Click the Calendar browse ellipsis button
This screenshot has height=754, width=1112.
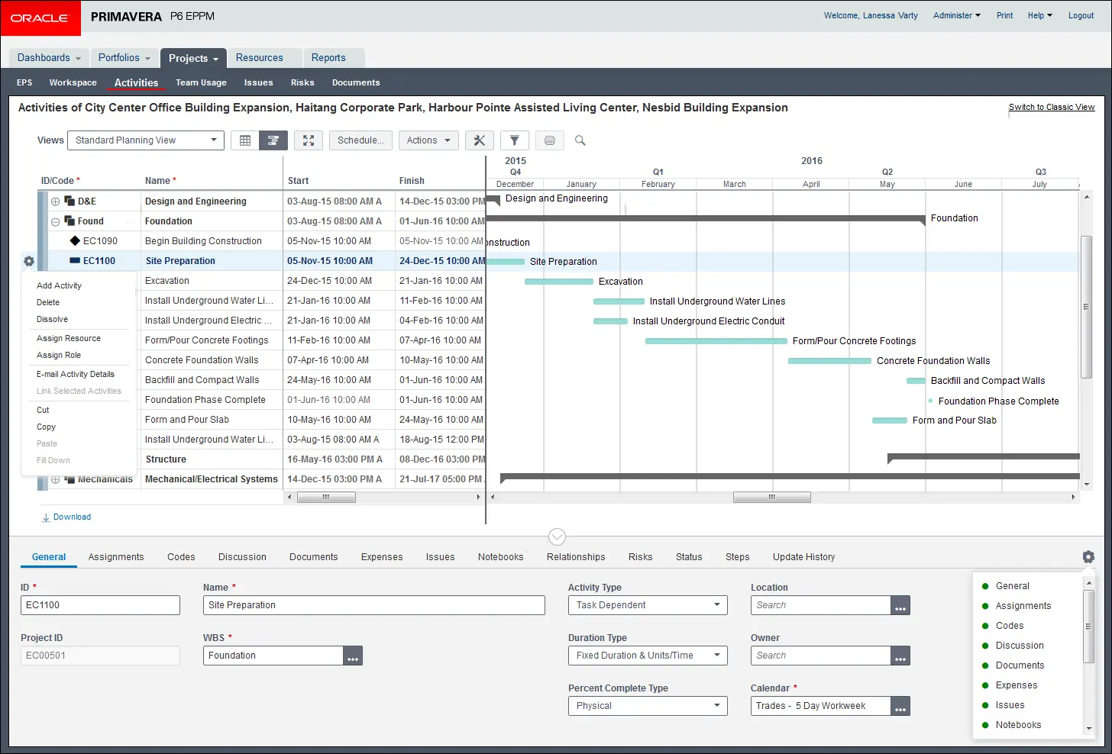click(x=900, y=706)
